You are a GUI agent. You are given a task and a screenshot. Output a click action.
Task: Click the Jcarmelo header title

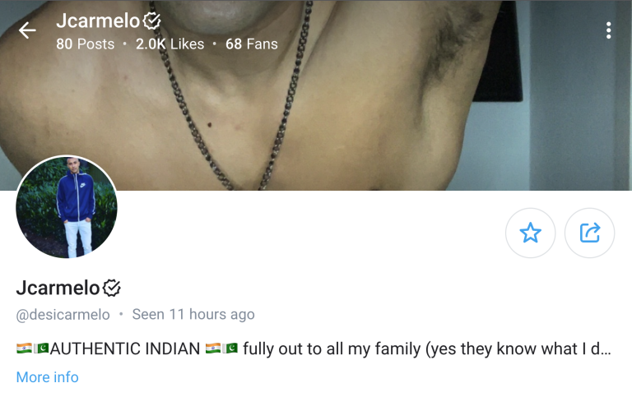[98, 21]
